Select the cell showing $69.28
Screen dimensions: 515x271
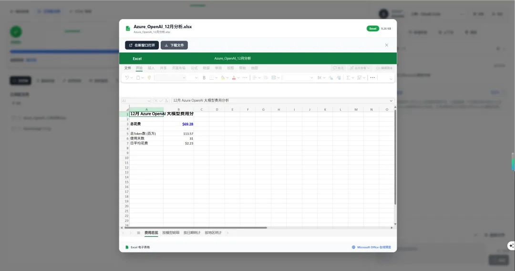(178, 124)
